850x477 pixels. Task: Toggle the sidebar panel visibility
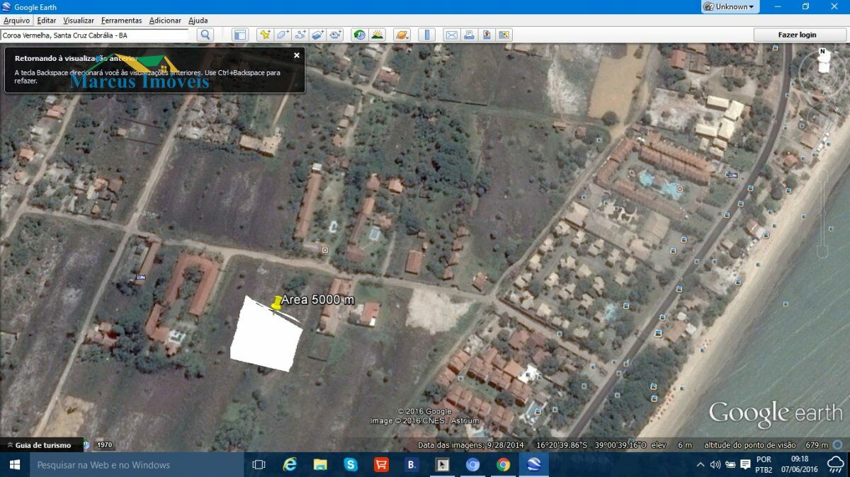point(240,35)
